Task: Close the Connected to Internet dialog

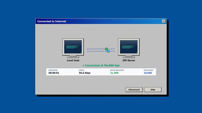Action: 164,21
